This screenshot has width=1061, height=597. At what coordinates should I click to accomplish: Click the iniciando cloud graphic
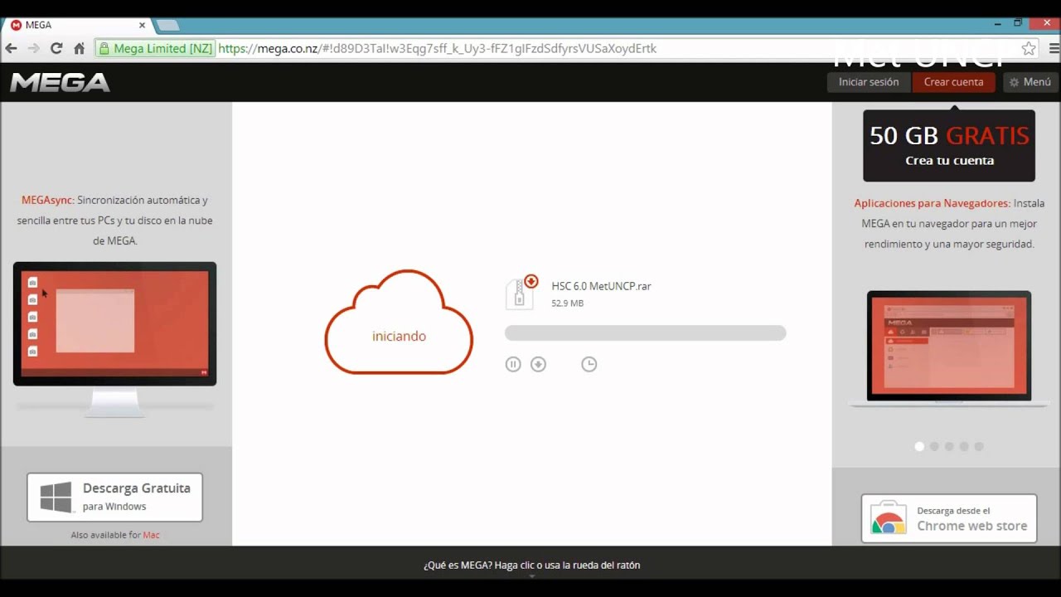(399, 322)
